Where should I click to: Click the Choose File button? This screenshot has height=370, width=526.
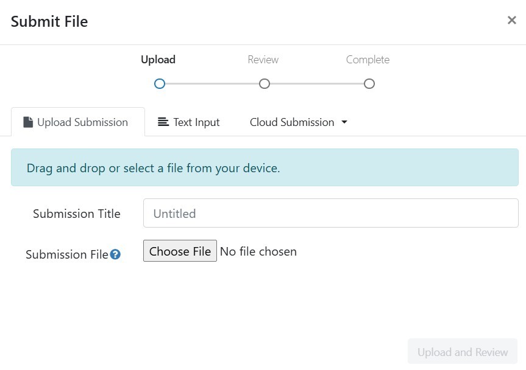[x=180, y=251]
